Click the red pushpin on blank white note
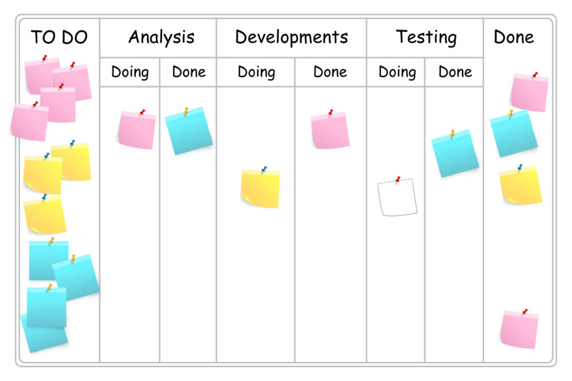Viewport: 572px width, 381px height. click(x=398, y=179)
